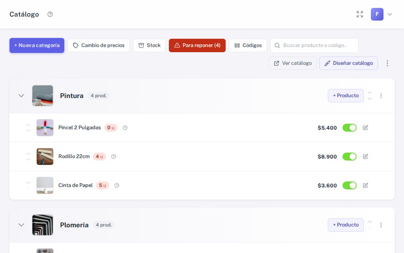Screen dimensions: 404x253
Task: Move Cinta de Papel up
Action: pos(28,183)
